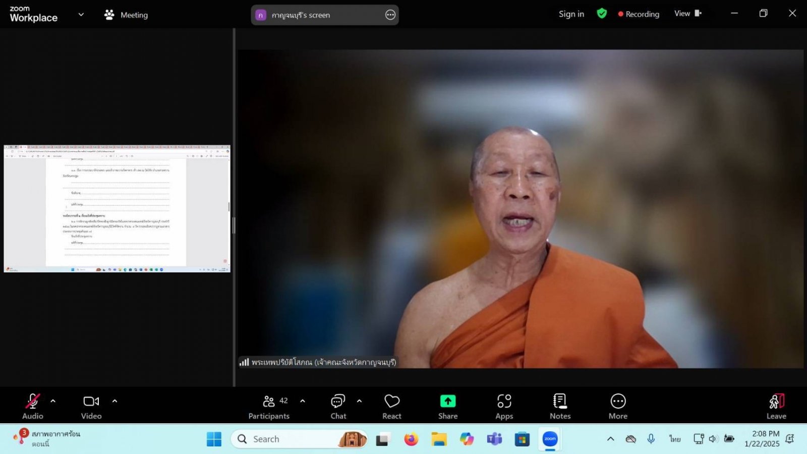Open the weather widget สภาพอากาศร้อน

click(x=48, y=438)
